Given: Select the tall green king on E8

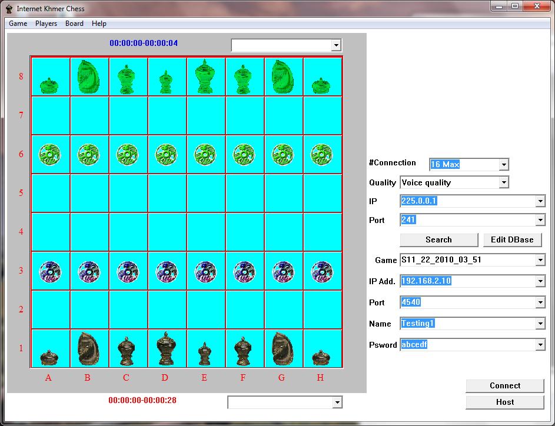Looking at the screenshot, I should coord(205,76).
